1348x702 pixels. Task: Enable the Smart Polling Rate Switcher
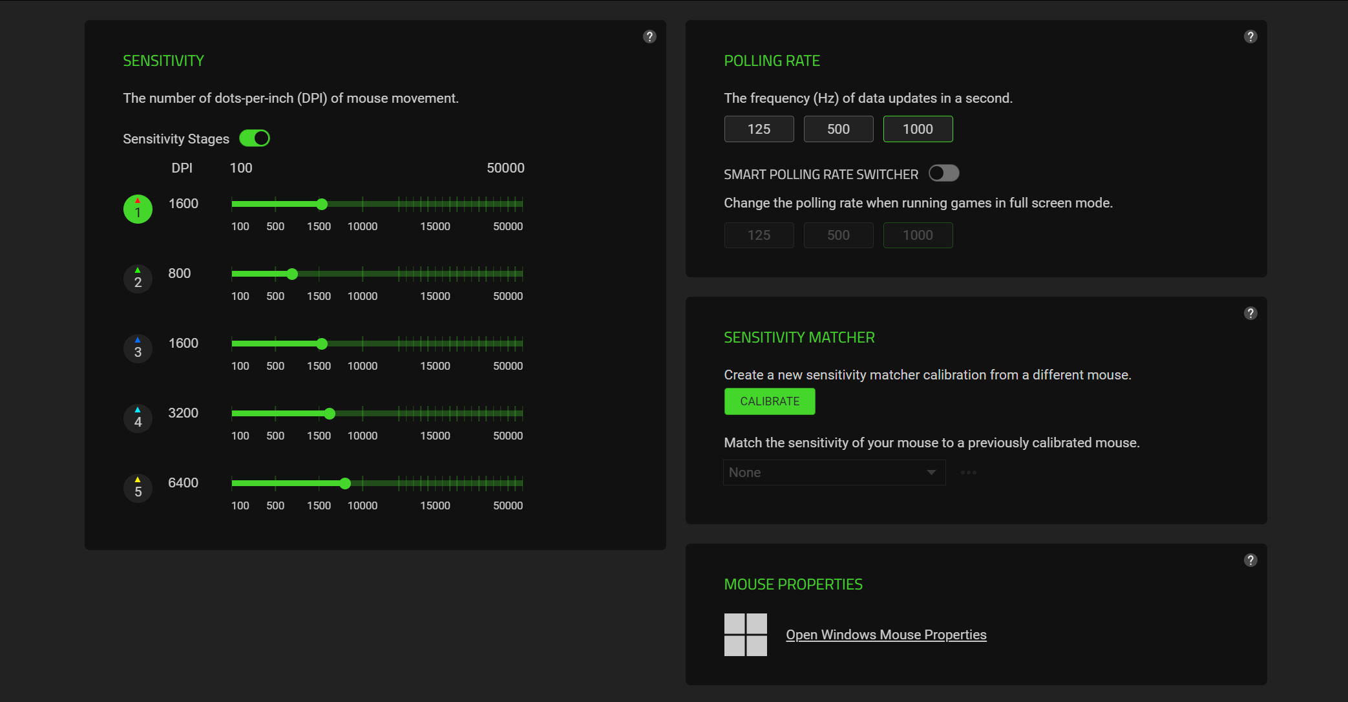(x=943, y=173)
